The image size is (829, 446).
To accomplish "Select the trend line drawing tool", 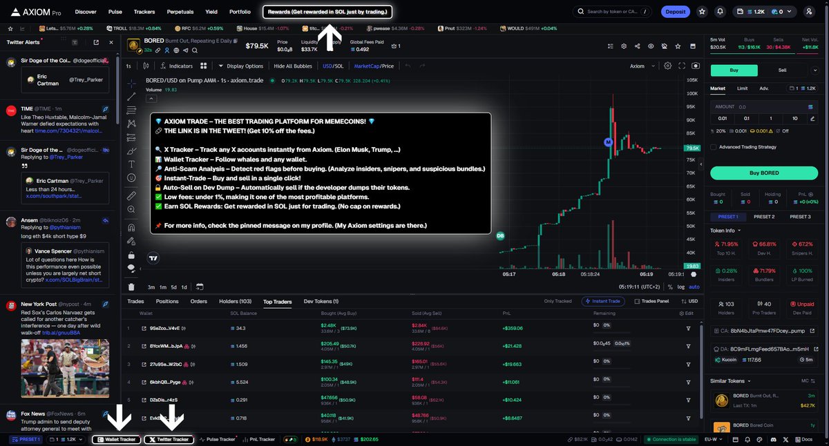I will click(x=131, y=96).
